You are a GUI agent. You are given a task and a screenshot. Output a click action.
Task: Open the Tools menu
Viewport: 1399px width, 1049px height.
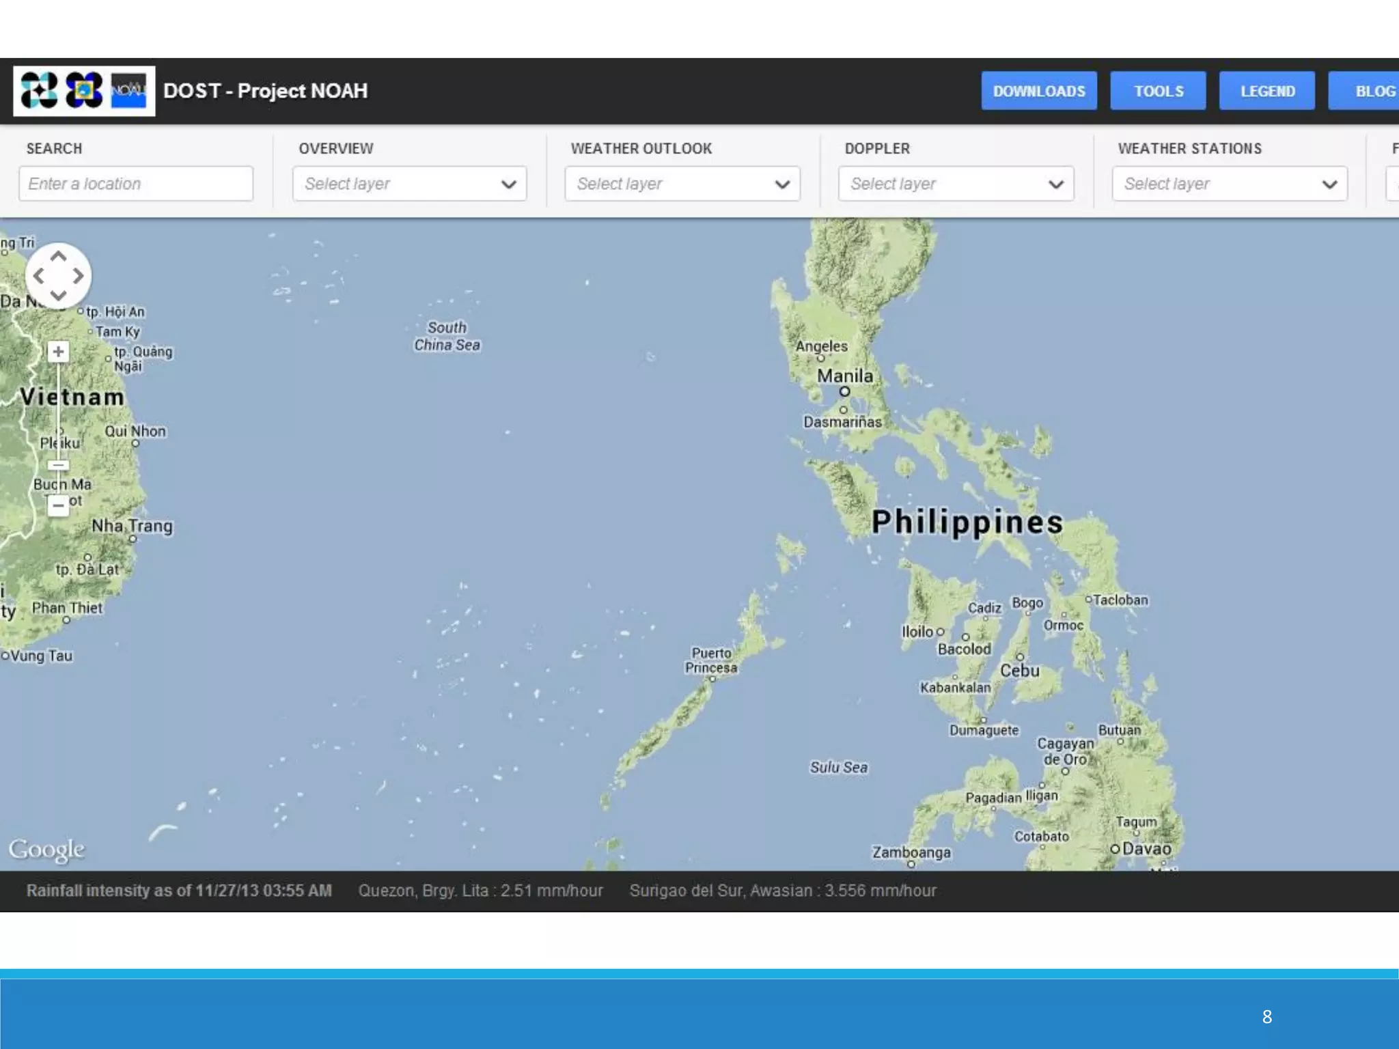tap(1158, 91)
